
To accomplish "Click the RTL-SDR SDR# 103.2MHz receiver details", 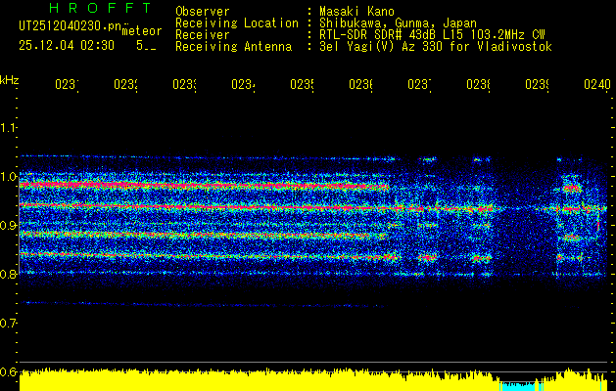I will coord(432,35).
